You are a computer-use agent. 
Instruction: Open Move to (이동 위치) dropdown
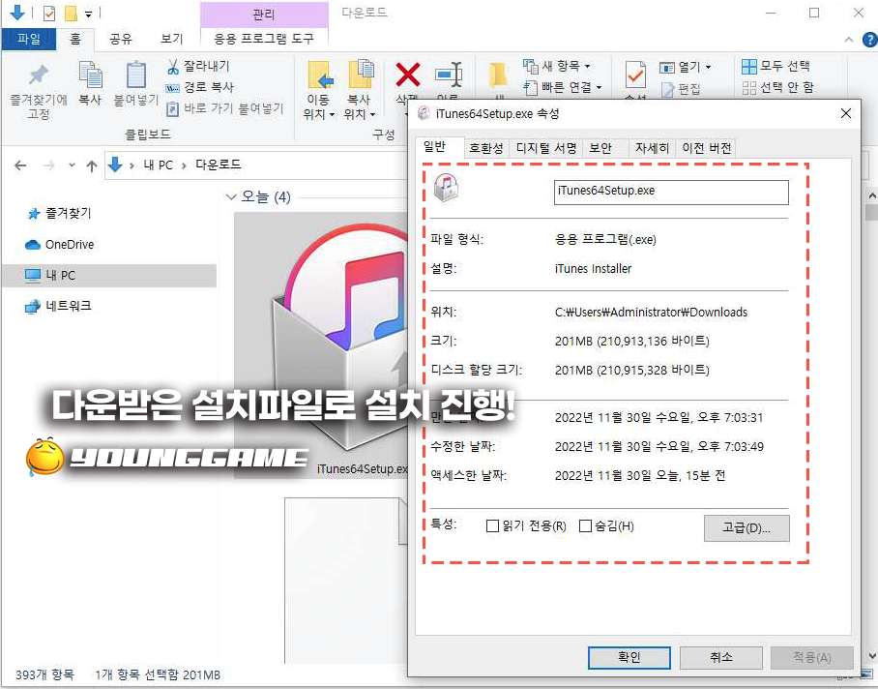point(319,114)
